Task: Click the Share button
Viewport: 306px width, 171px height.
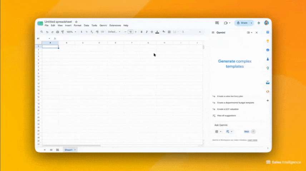Action: (242, 23)
